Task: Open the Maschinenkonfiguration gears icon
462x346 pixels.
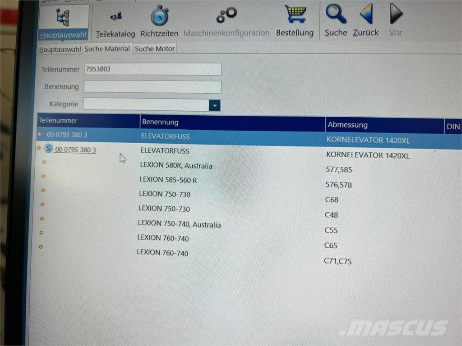Action: pyautogui.click(x=226, y=15)
